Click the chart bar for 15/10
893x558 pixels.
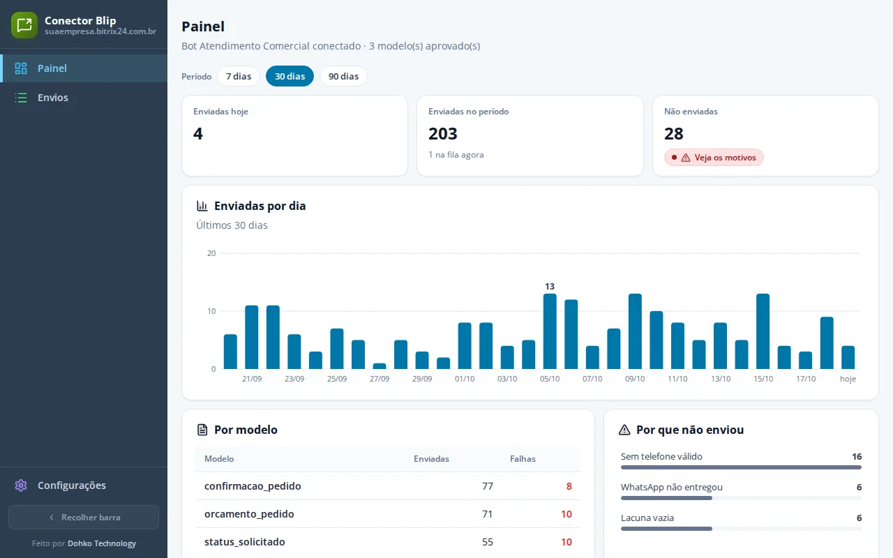(x=763, y=331)
